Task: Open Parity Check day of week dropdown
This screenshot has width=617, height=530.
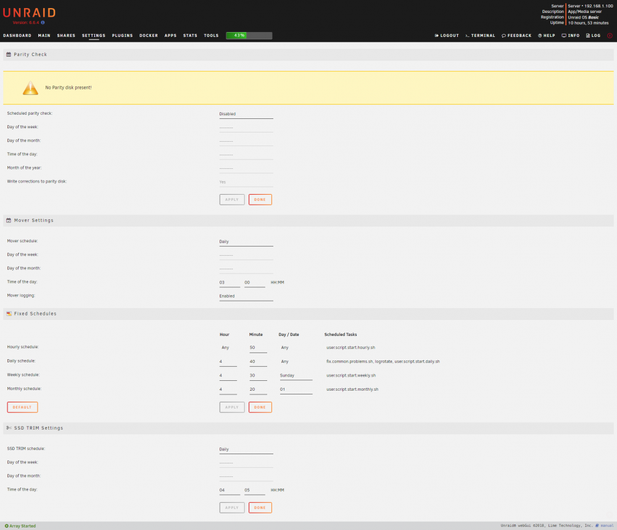Action: point(246,128)
